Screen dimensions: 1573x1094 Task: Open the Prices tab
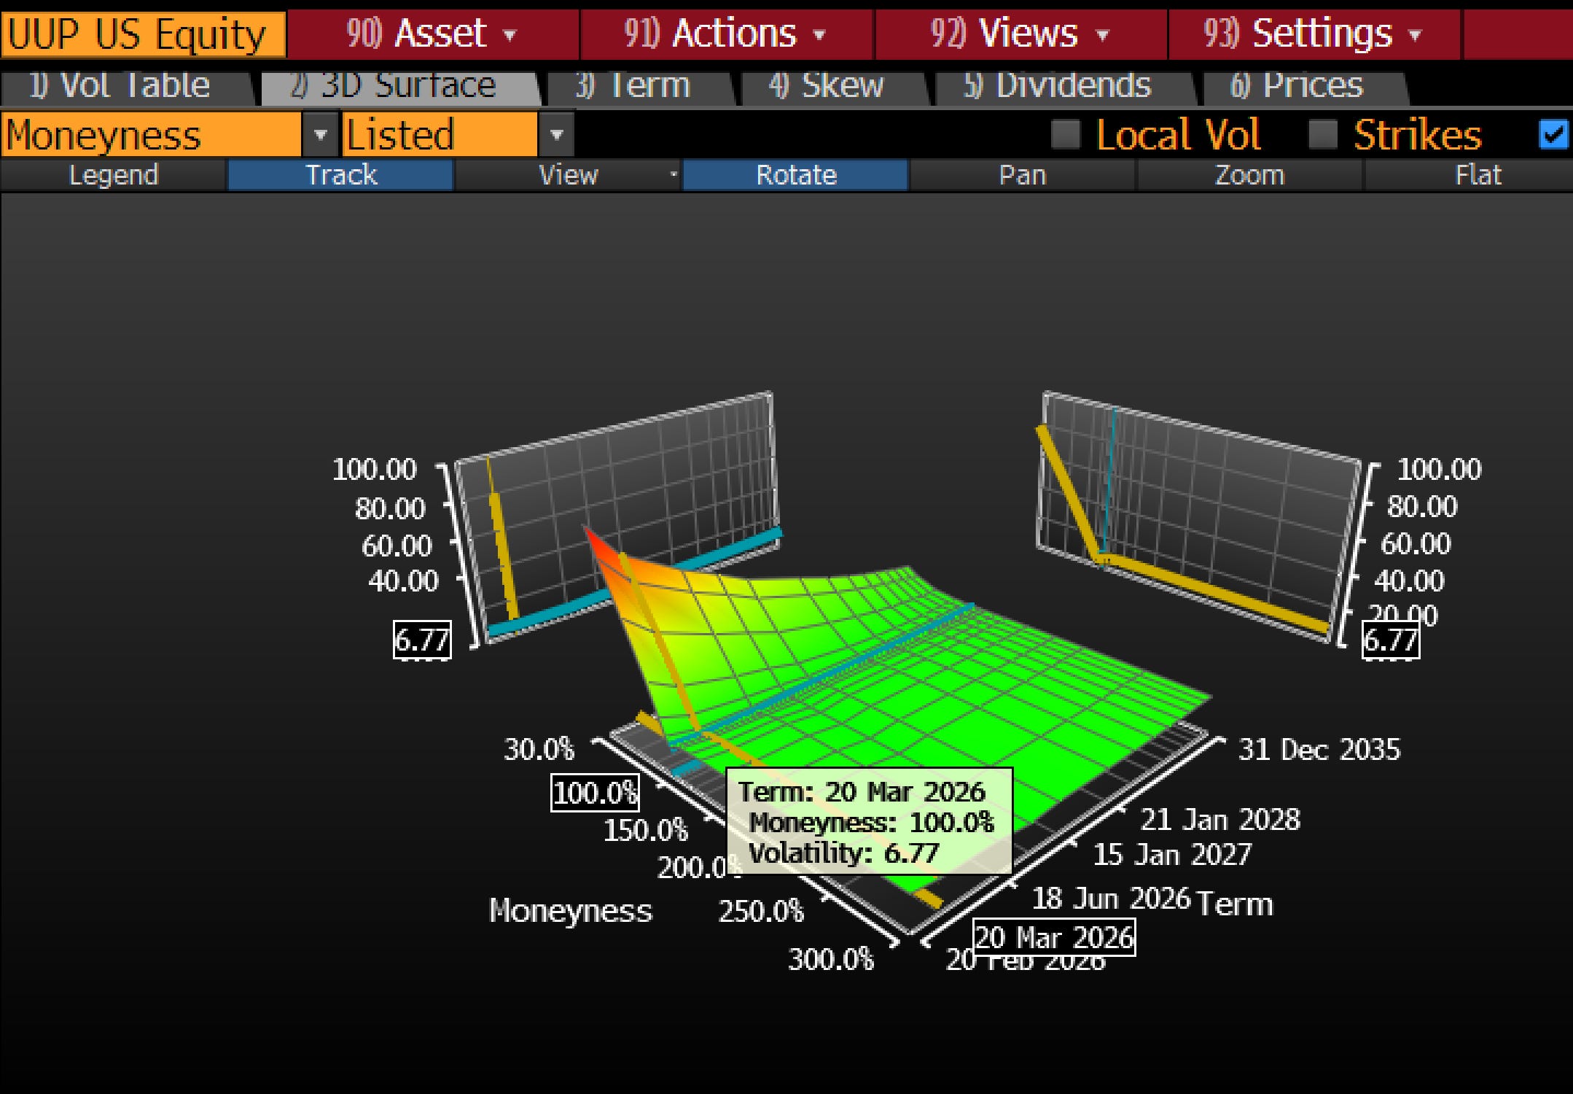pyautogui.click(x=1297, y=87)
